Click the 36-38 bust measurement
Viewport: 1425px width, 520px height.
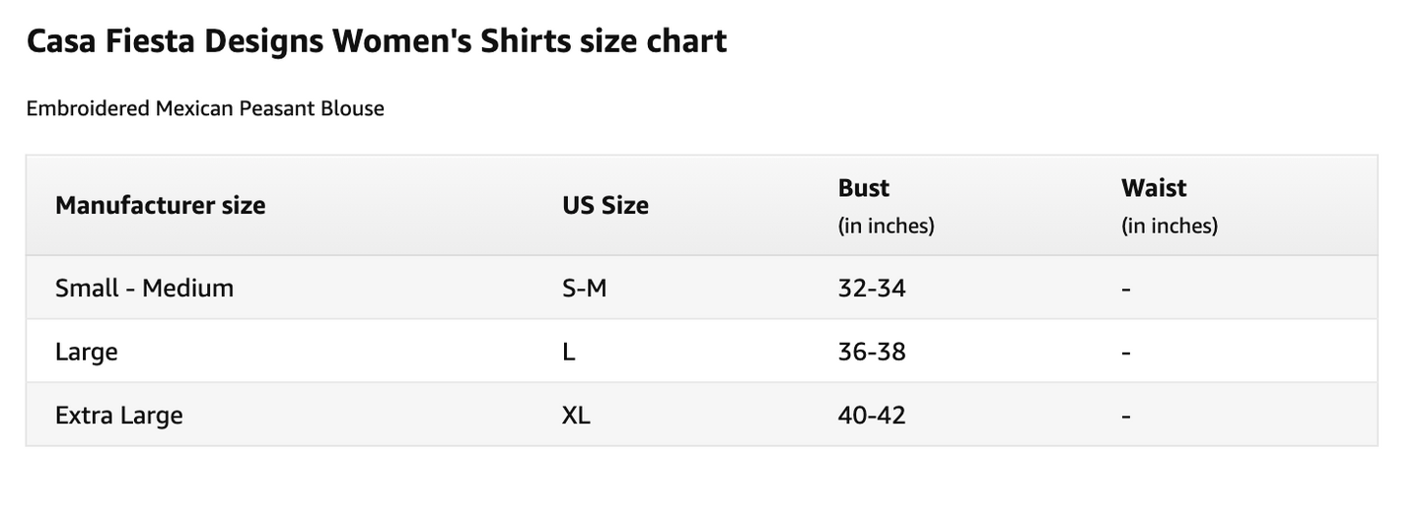coord(872,352)
